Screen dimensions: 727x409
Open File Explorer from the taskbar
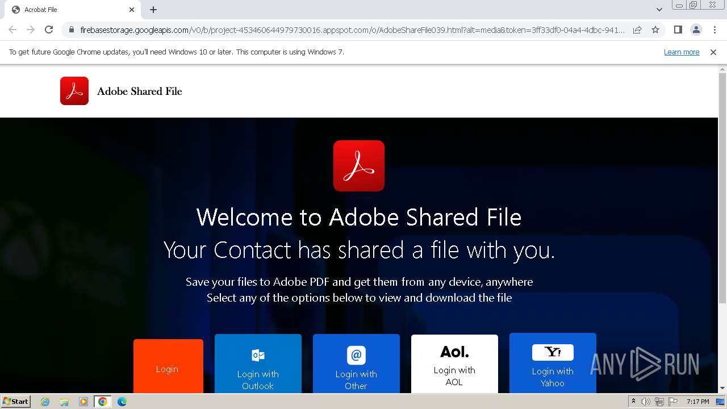pyautogui.click(x=64, y=402)
